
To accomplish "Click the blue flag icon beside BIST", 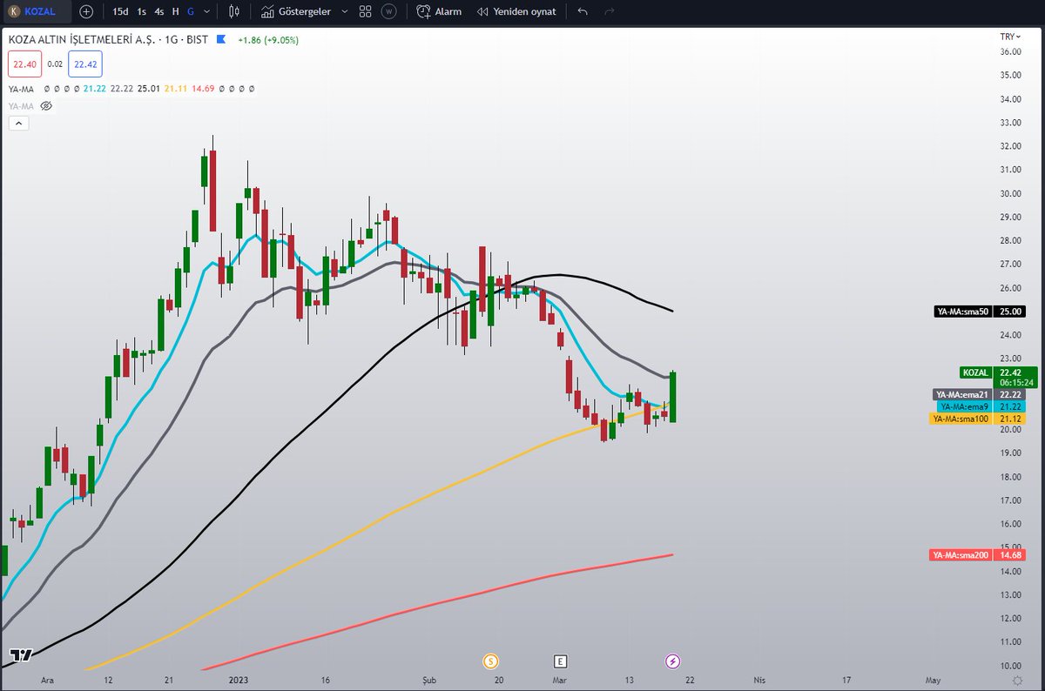I will pyautogui.click(x=221, y=39).
